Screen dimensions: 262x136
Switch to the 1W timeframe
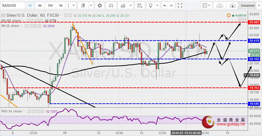click(x=50, y=5)
